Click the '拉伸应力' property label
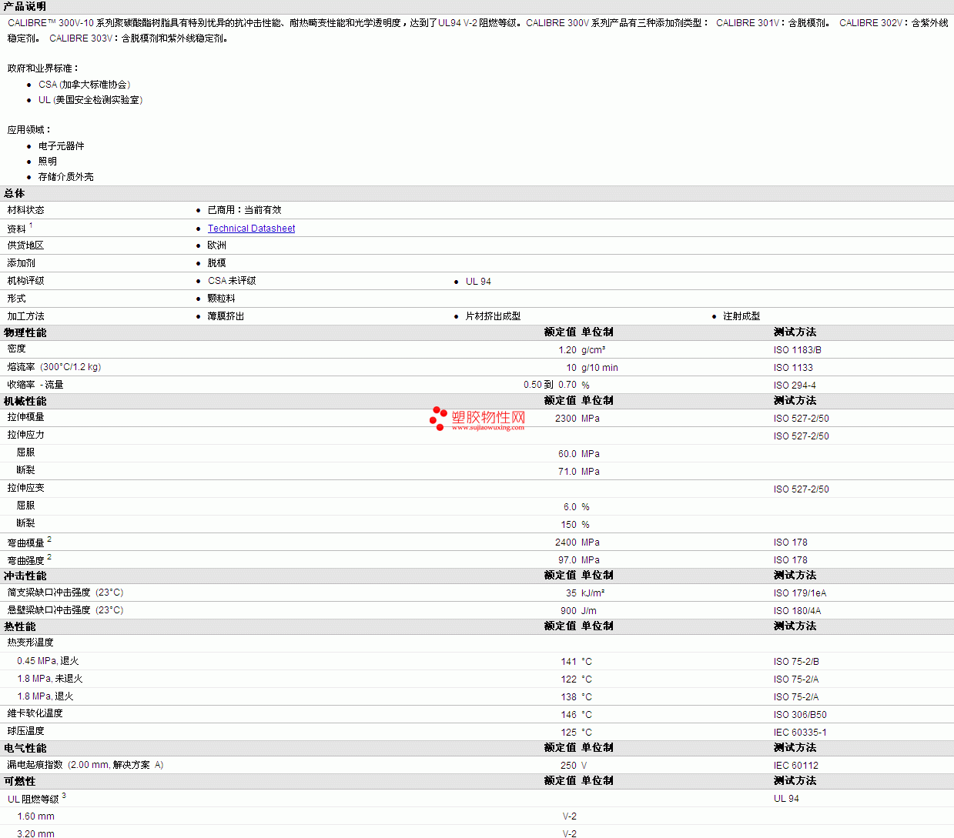The image size is (954, 838). tap(26, 435)
